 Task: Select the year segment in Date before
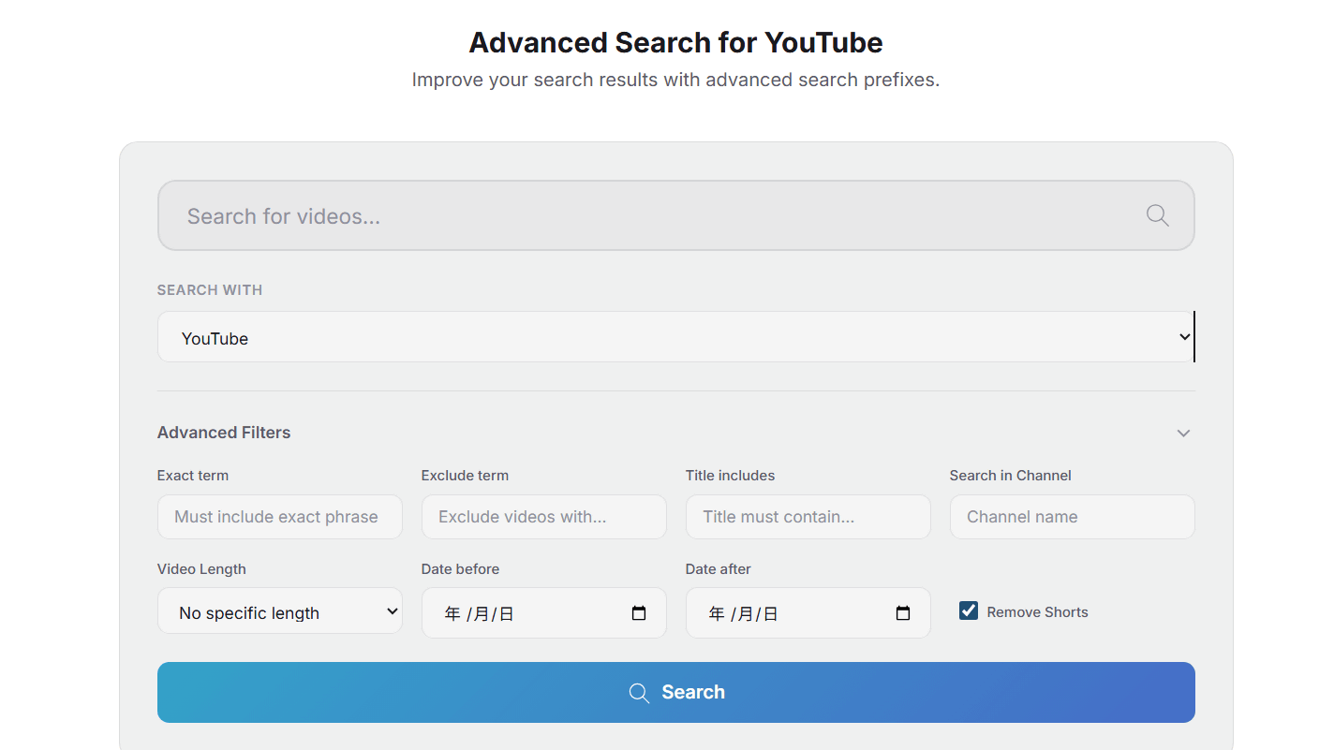(x=452, y=614)
